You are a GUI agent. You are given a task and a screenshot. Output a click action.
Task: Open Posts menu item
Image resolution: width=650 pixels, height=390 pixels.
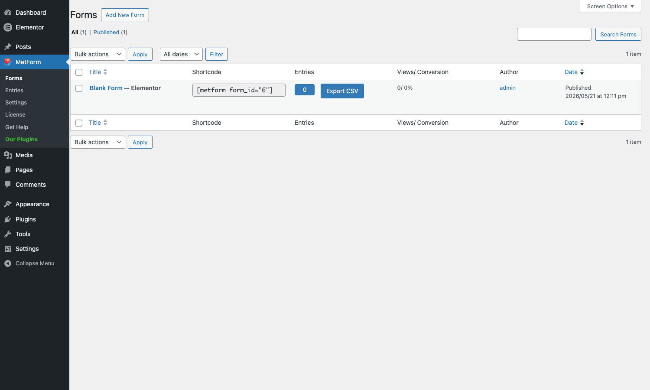tap(23, 47)
